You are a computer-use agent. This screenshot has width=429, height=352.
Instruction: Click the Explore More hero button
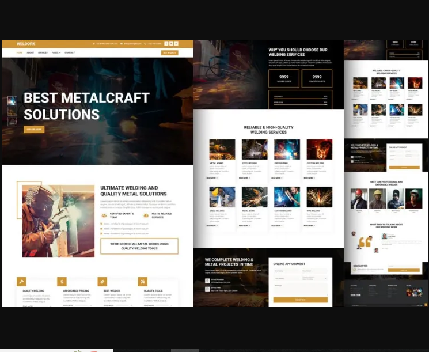pos(34,130)
